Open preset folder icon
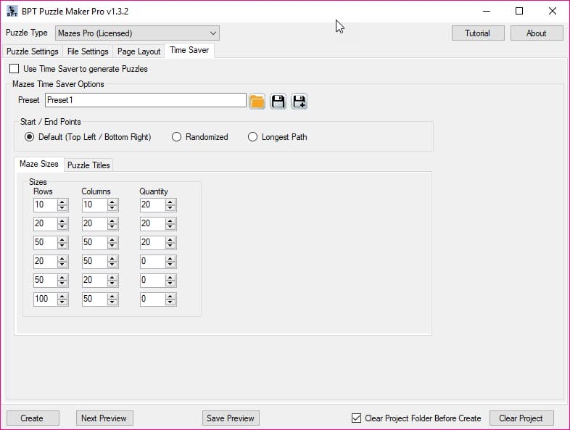The height and width of the screenshot is (430, 570). point(257,101)
